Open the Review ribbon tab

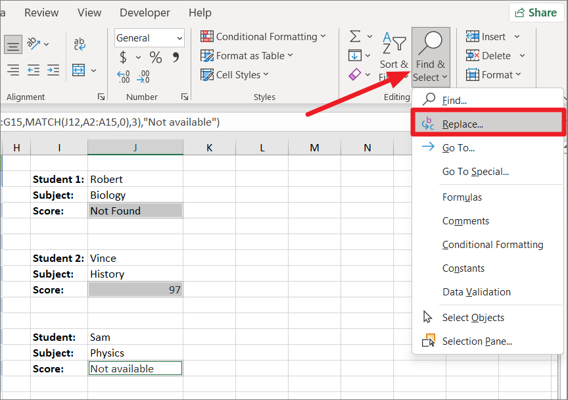[41, 12]
